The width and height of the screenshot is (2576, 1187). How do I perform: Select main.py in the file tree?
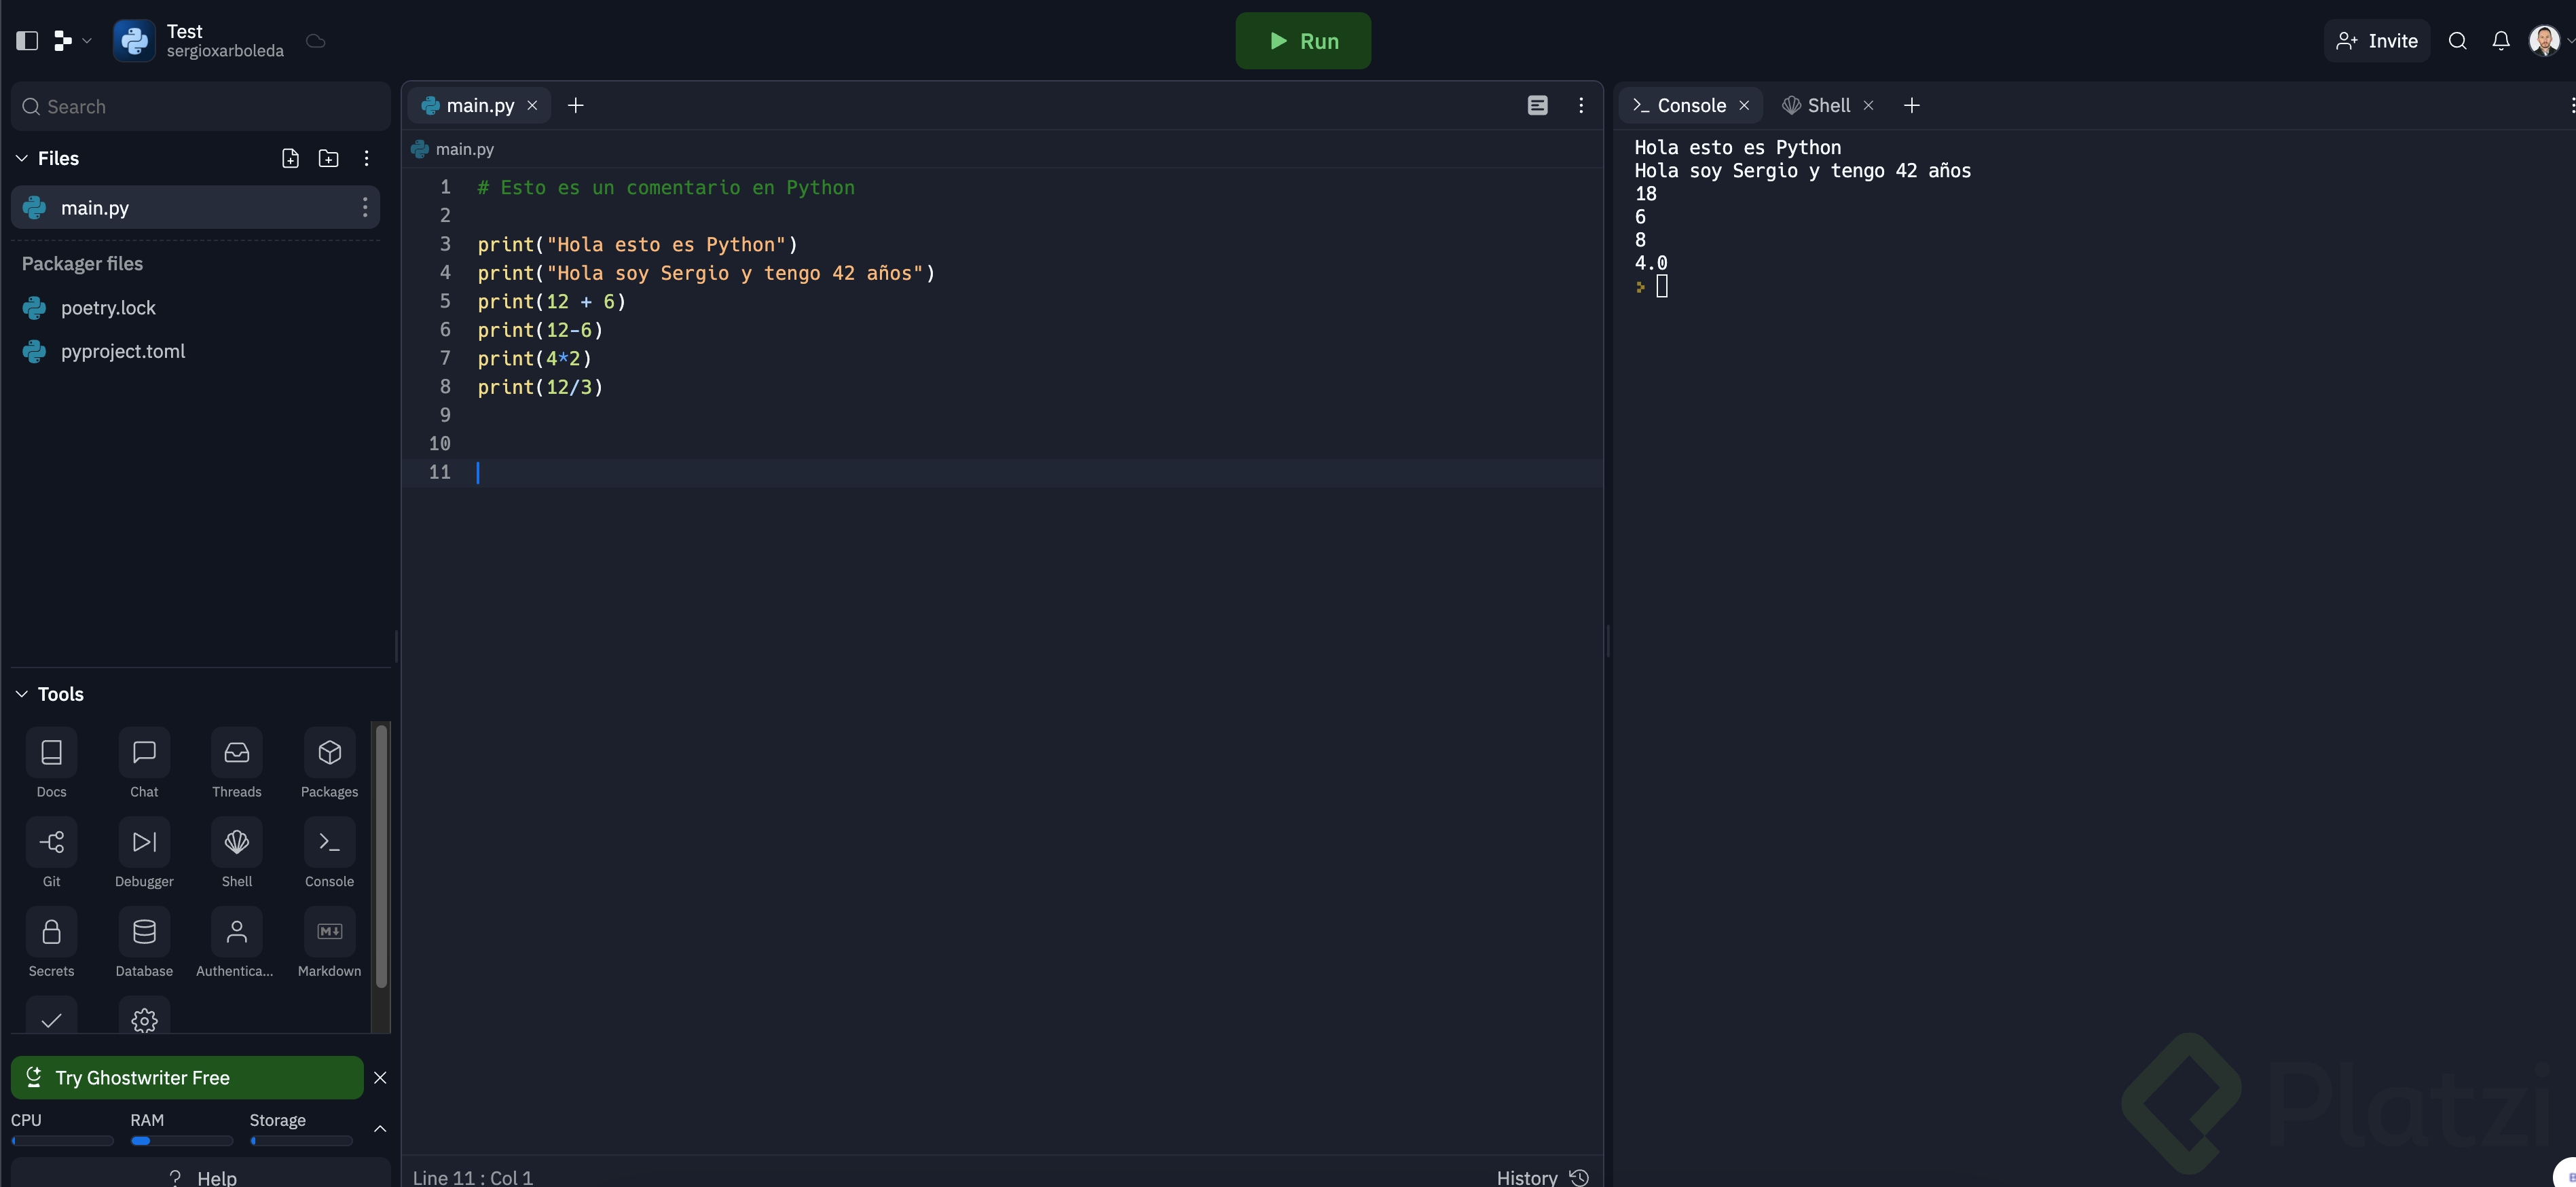click(195, 207)
